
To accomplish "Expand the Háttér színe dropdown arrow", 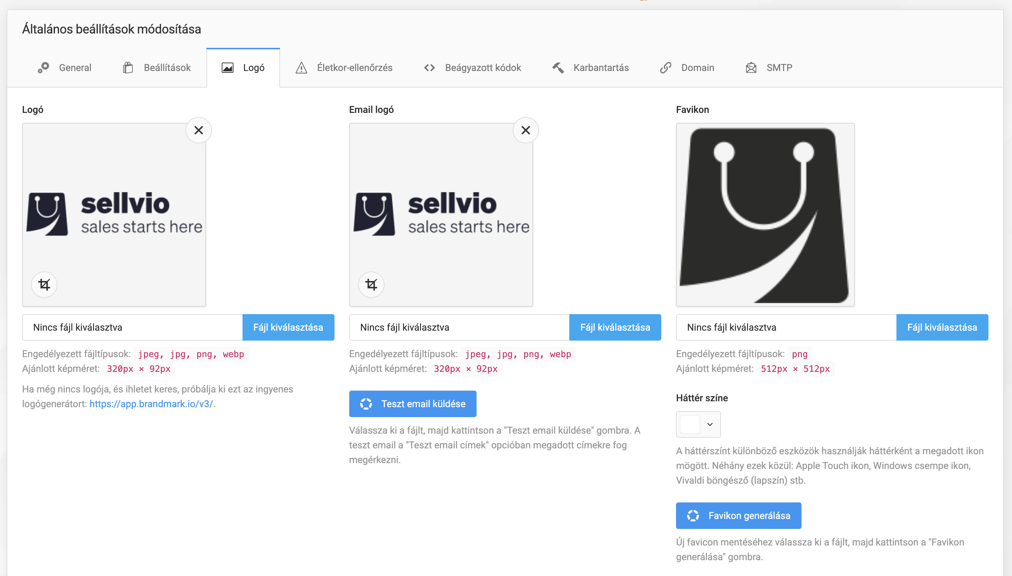I will [x=710, y=424].
